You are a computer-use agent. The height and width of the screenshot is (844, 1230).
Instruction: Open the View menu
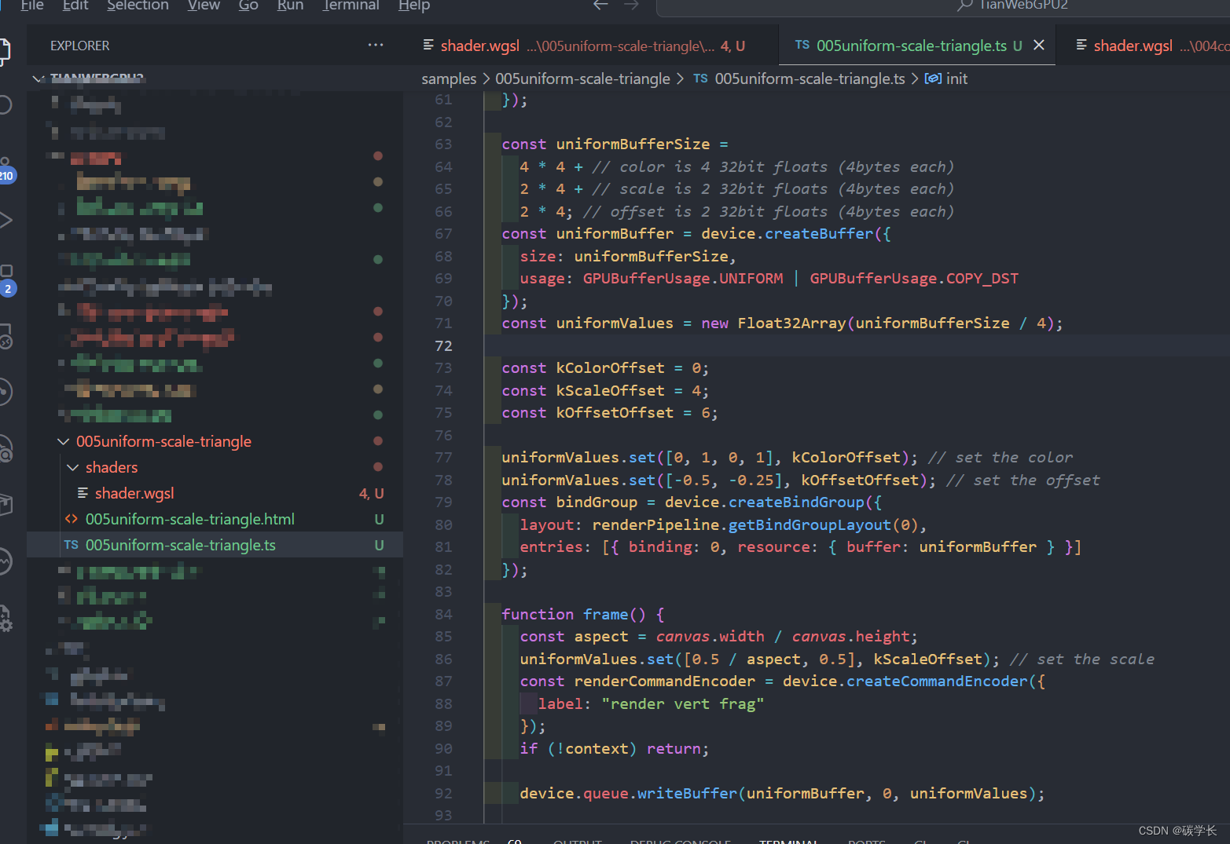pyautogui.click(x=204, y=5)
